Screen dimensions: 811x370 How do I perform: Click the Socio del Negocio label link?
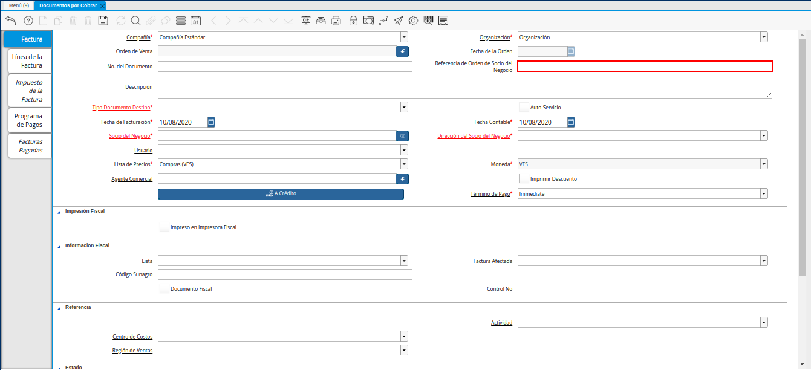coord(129,136)
